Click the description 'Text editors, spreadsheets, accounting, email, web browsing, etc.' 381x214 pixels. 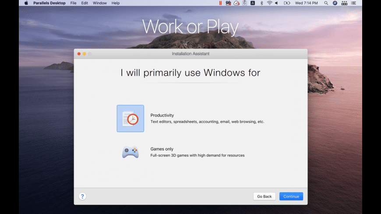(207, 122)
